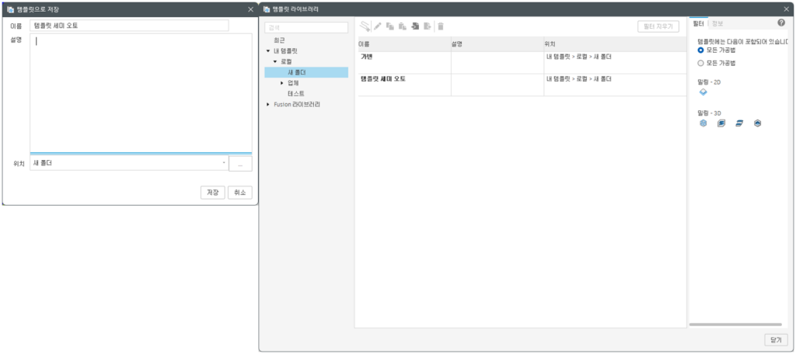Viewport: 796px width, 354px height.
Task: Expand the Fusion 라이브러리 tree node arrow
Action: tap(268, 105)
